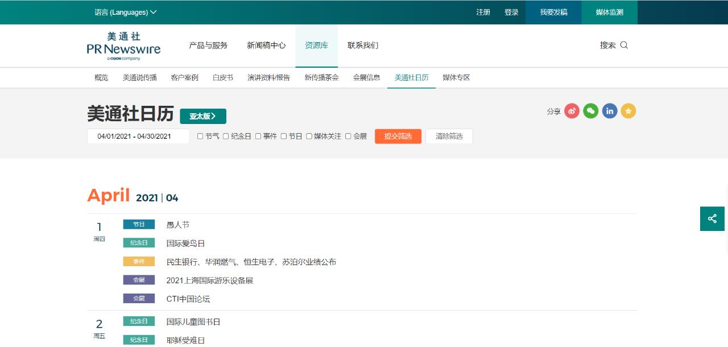The height and width of the screenshot is (347, 728).
Task: Share the page to LinkedIn
Action: tap(610, 111)
